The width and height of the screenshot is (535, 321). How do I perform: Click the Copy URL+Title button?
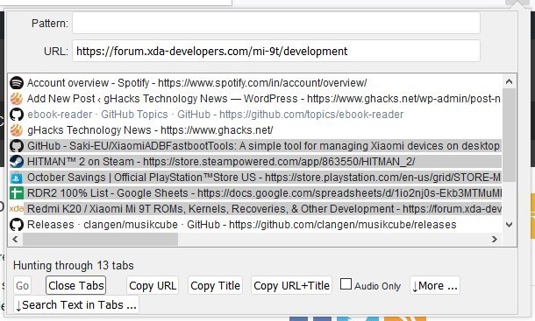click(x=291, y=285)
